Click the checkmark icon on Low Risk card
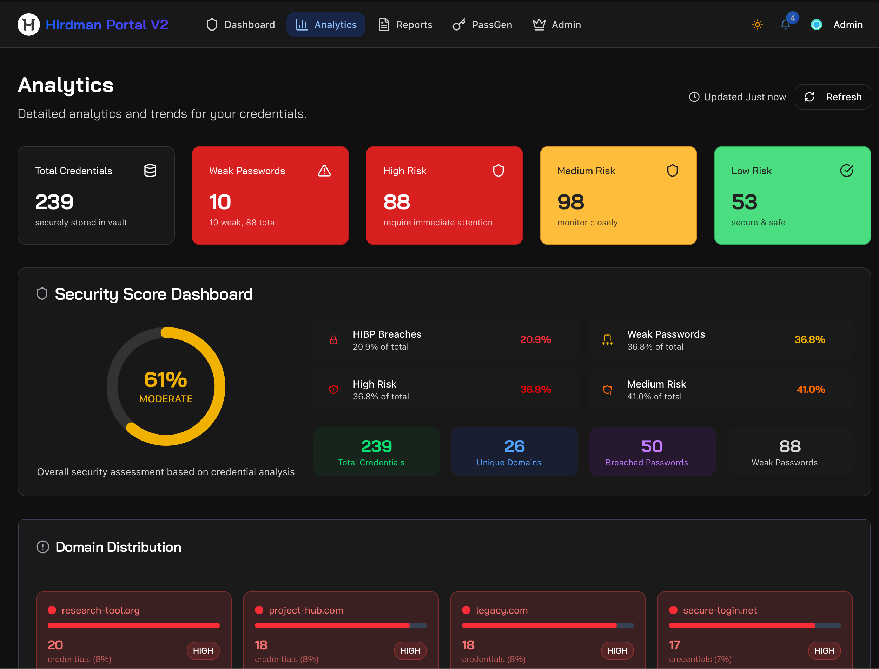 [x=846, y=171]
